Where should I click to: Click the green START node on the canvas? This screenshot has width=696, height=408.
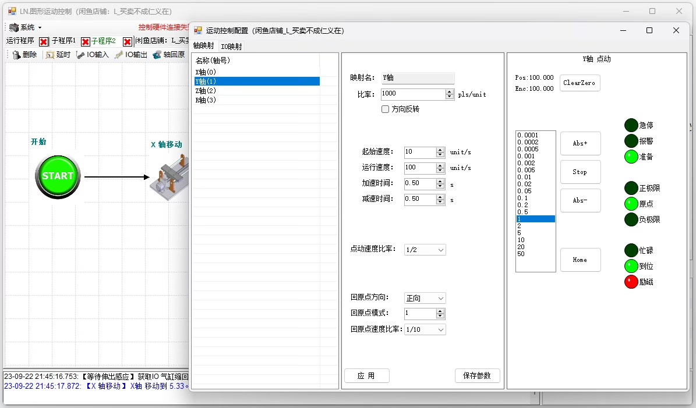pos(58,176)
